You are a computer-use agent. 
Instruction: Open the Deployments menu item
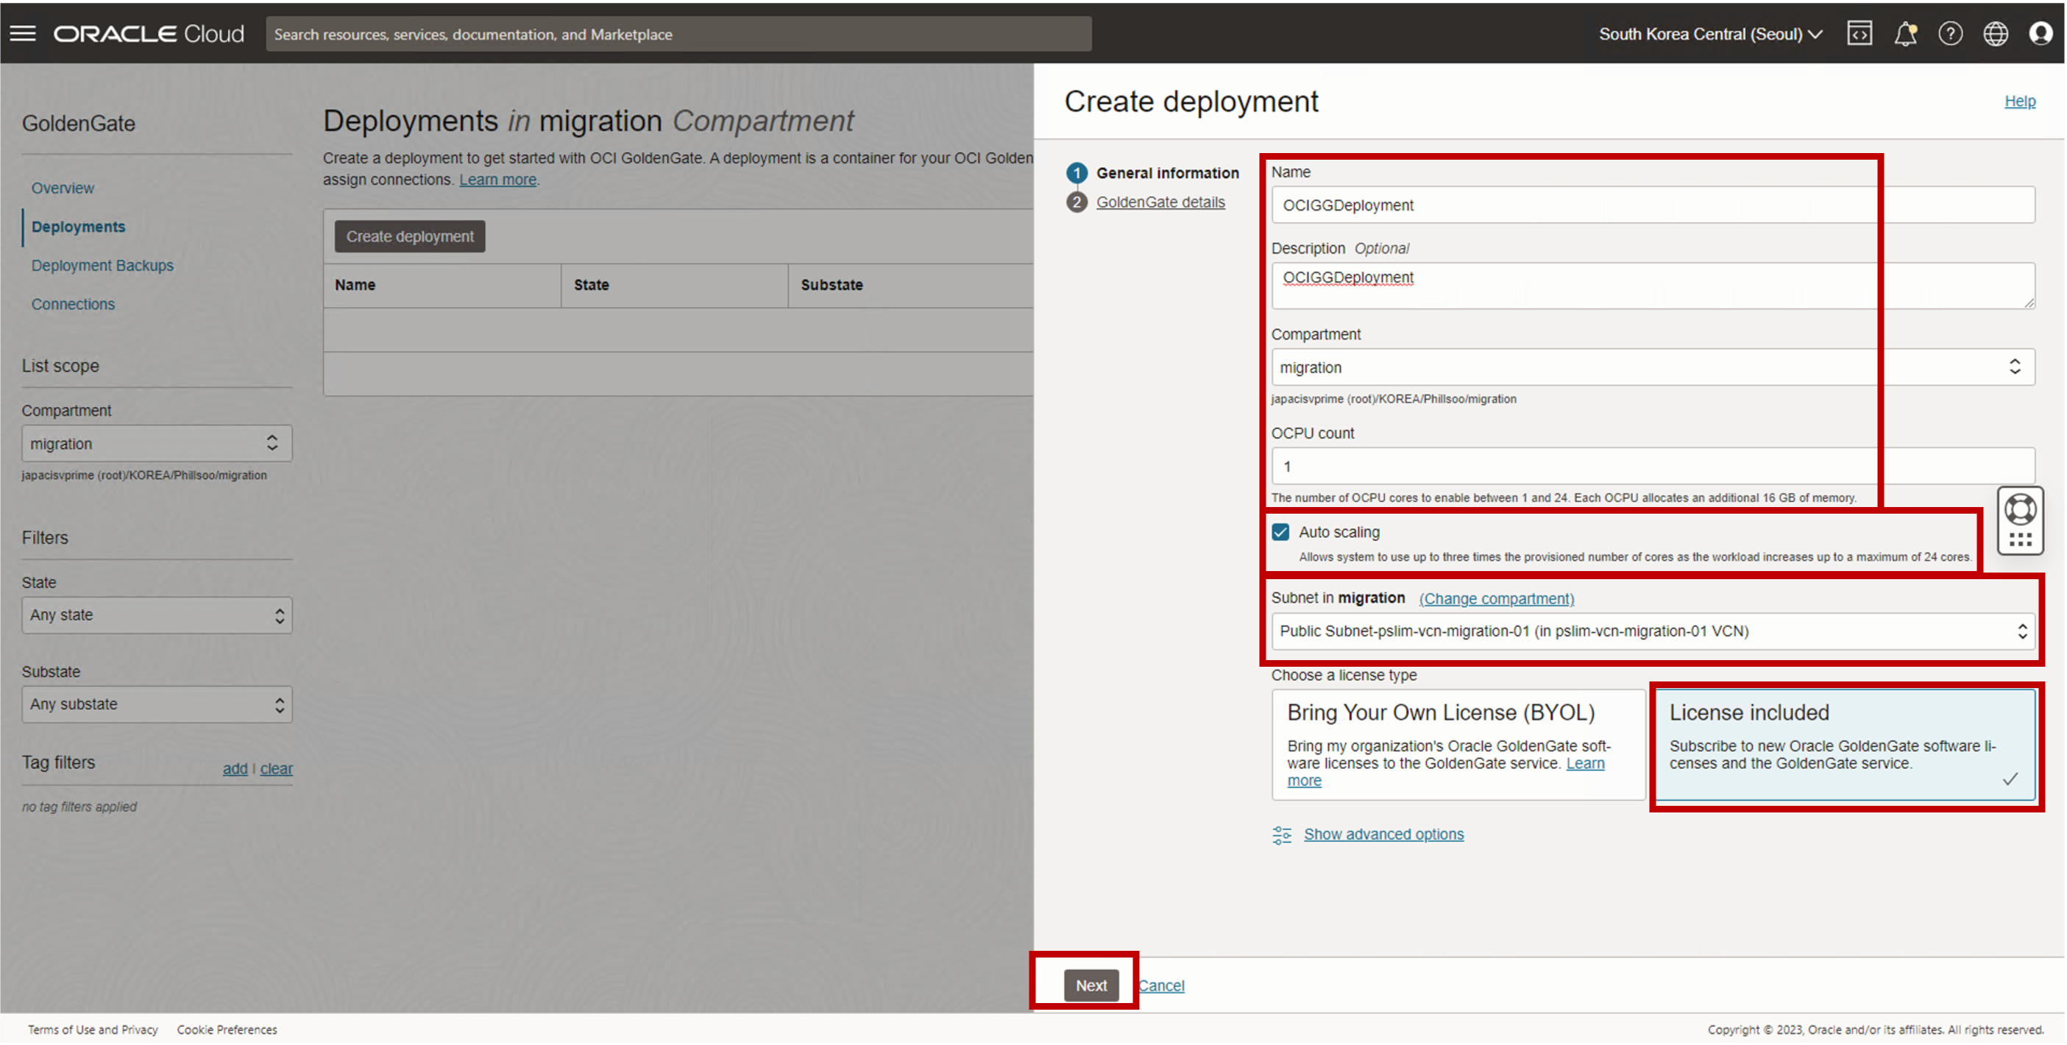click(x=77, y=227)
